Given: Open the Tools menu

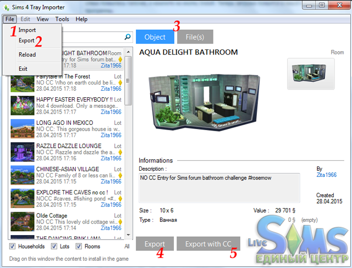Looking at the screenshot, I should [62, 19].
